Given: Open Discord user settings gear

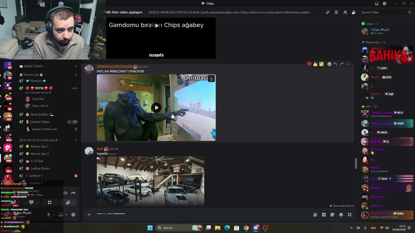Looking at the screenshot, I should click(73, 215).
